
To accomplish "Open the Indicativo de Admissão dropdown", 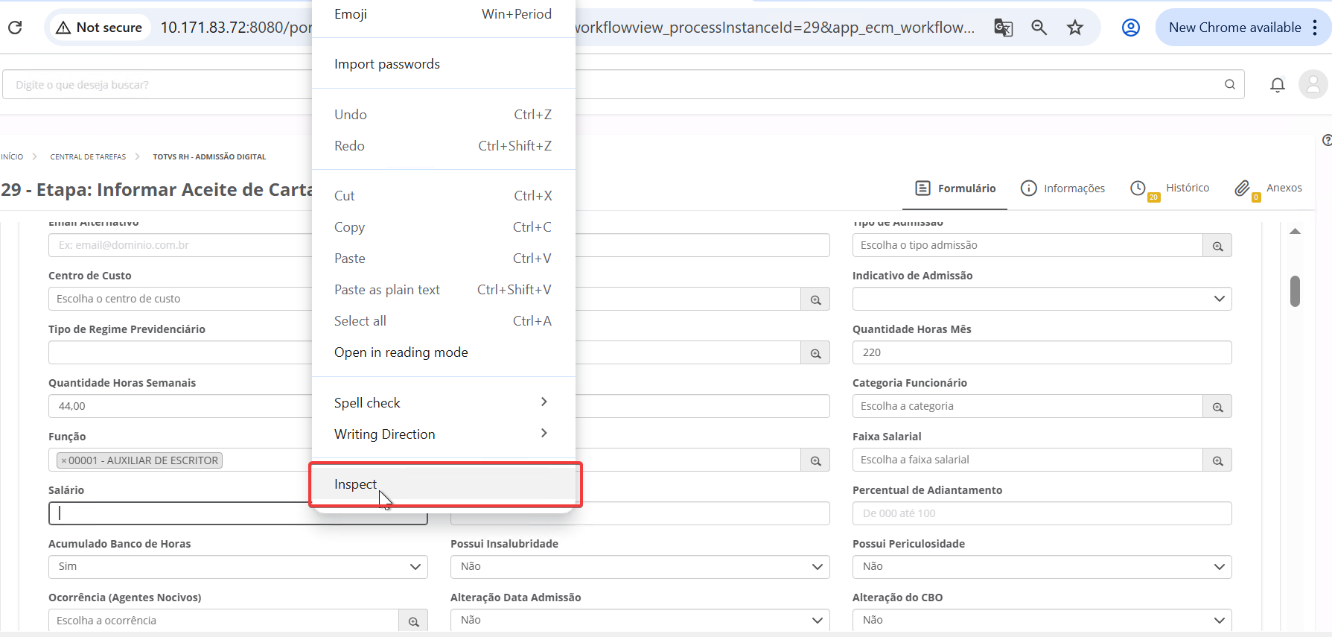I will coord(1042,299).
